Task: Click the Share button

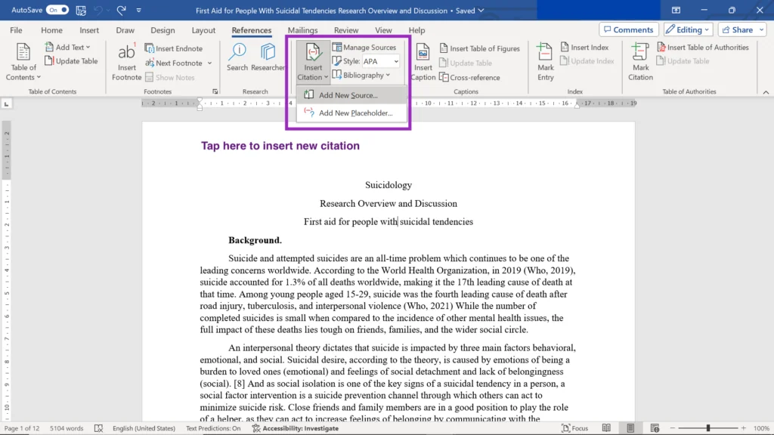Action: pos(736,29)
